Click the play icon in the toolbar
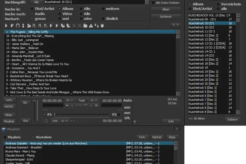 click(6, 26)
